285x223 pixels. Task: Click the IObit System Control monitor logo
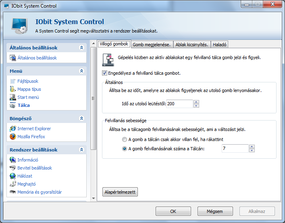point(20,26)
